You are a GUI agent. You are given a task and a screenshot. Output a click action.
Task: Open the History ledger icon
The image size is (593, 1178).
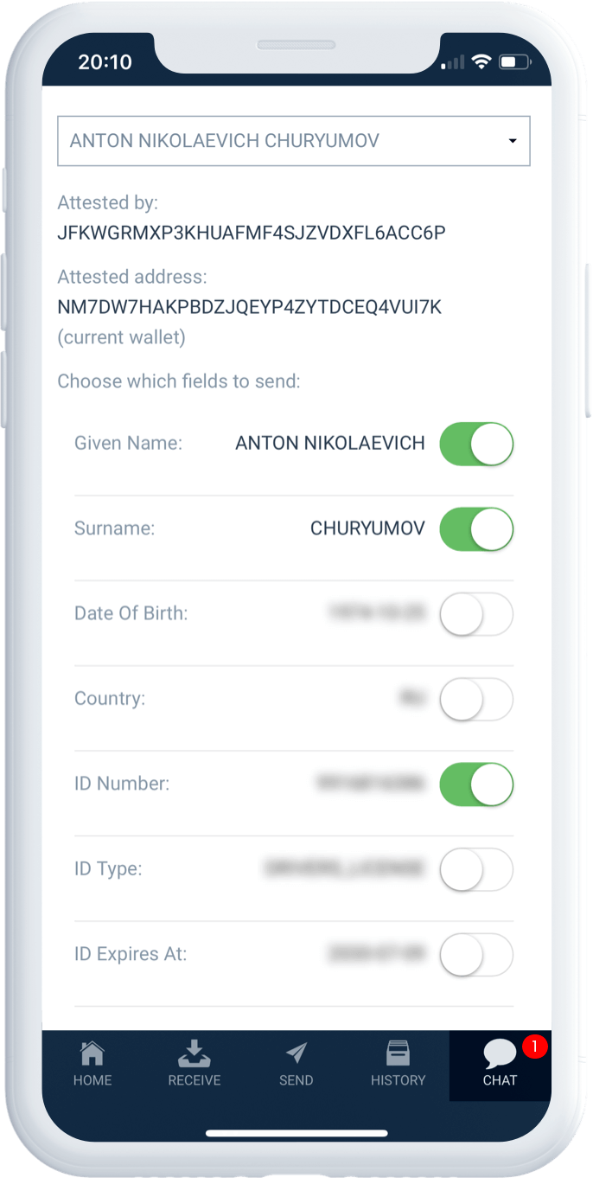pos(398,1053)
